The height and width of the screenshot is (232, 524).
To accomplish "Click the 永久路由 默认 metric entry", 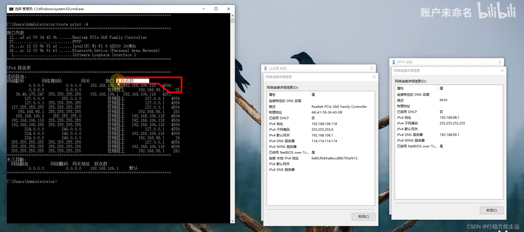I will [x=133, y=168].
